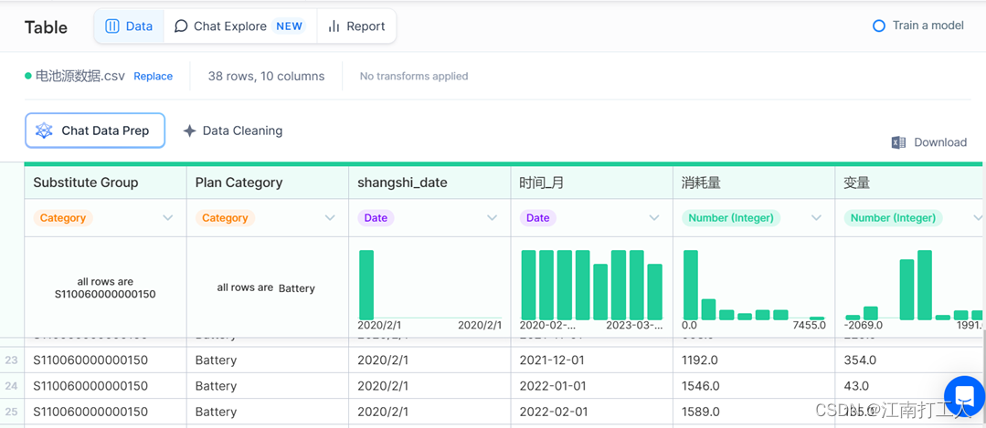
Task: Click cell 2022-02-01 in row 25
Action: point(592,412)
